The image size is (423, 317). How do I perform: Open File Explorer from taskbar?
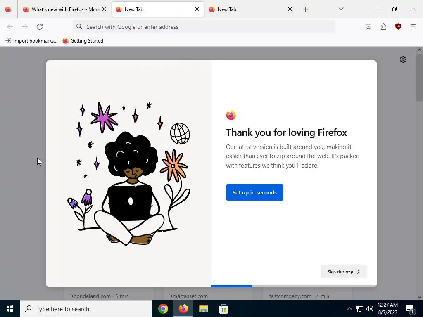(x=203, y=309)
